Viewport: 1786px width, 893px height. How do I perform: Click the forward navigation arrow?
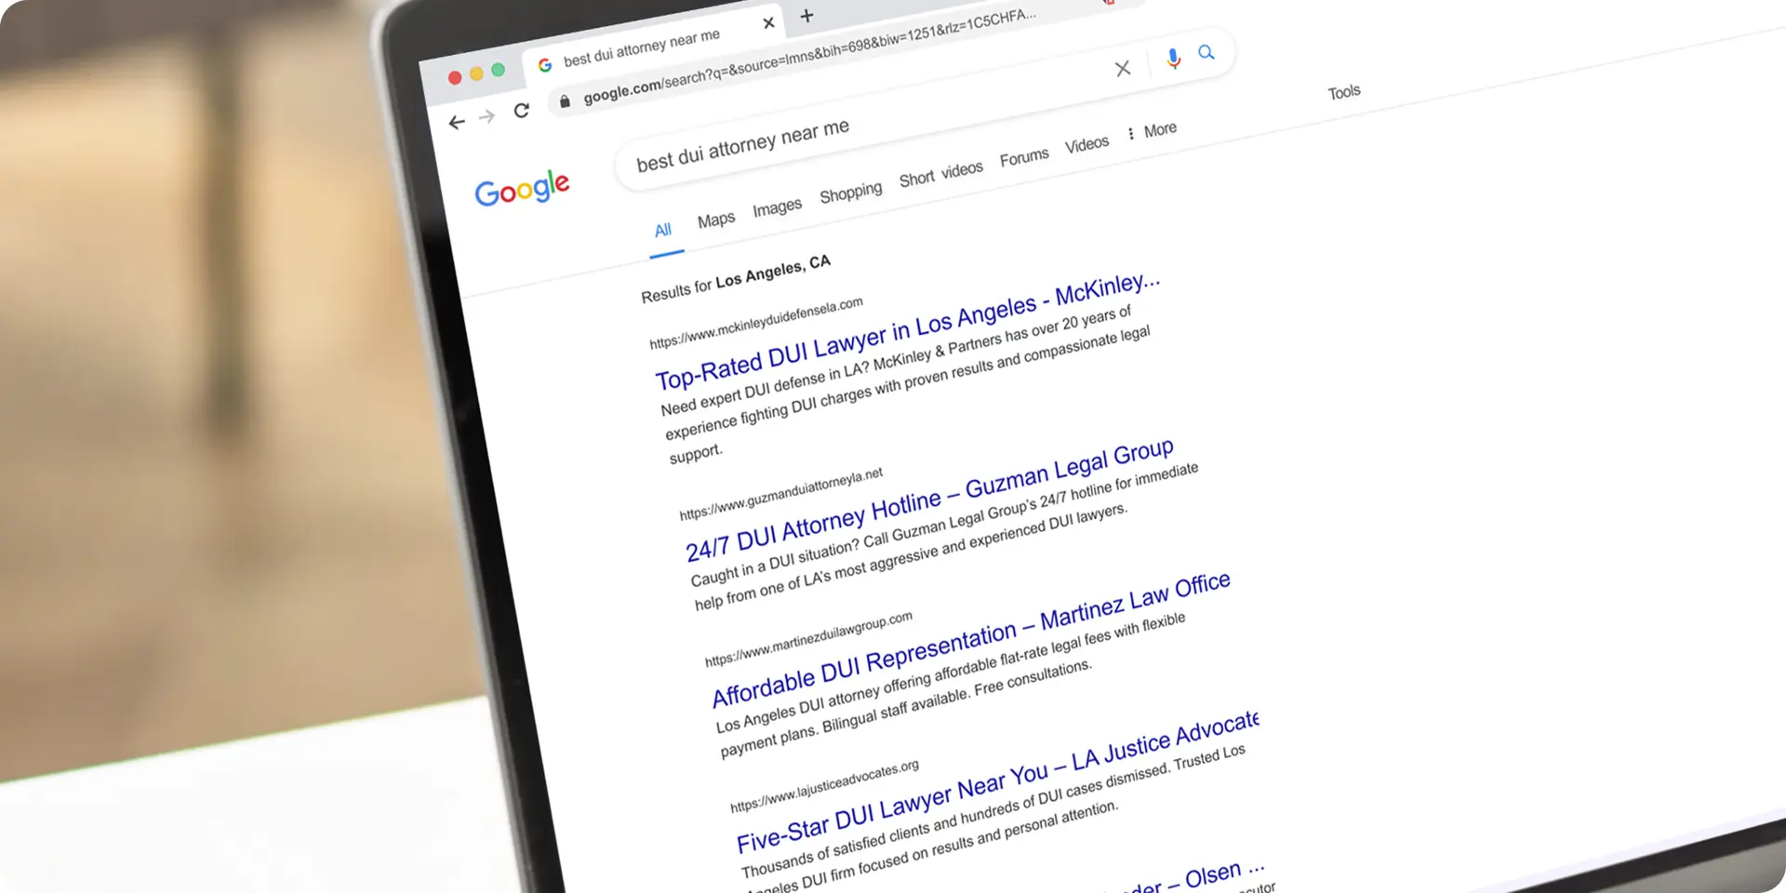coord(486,116)
